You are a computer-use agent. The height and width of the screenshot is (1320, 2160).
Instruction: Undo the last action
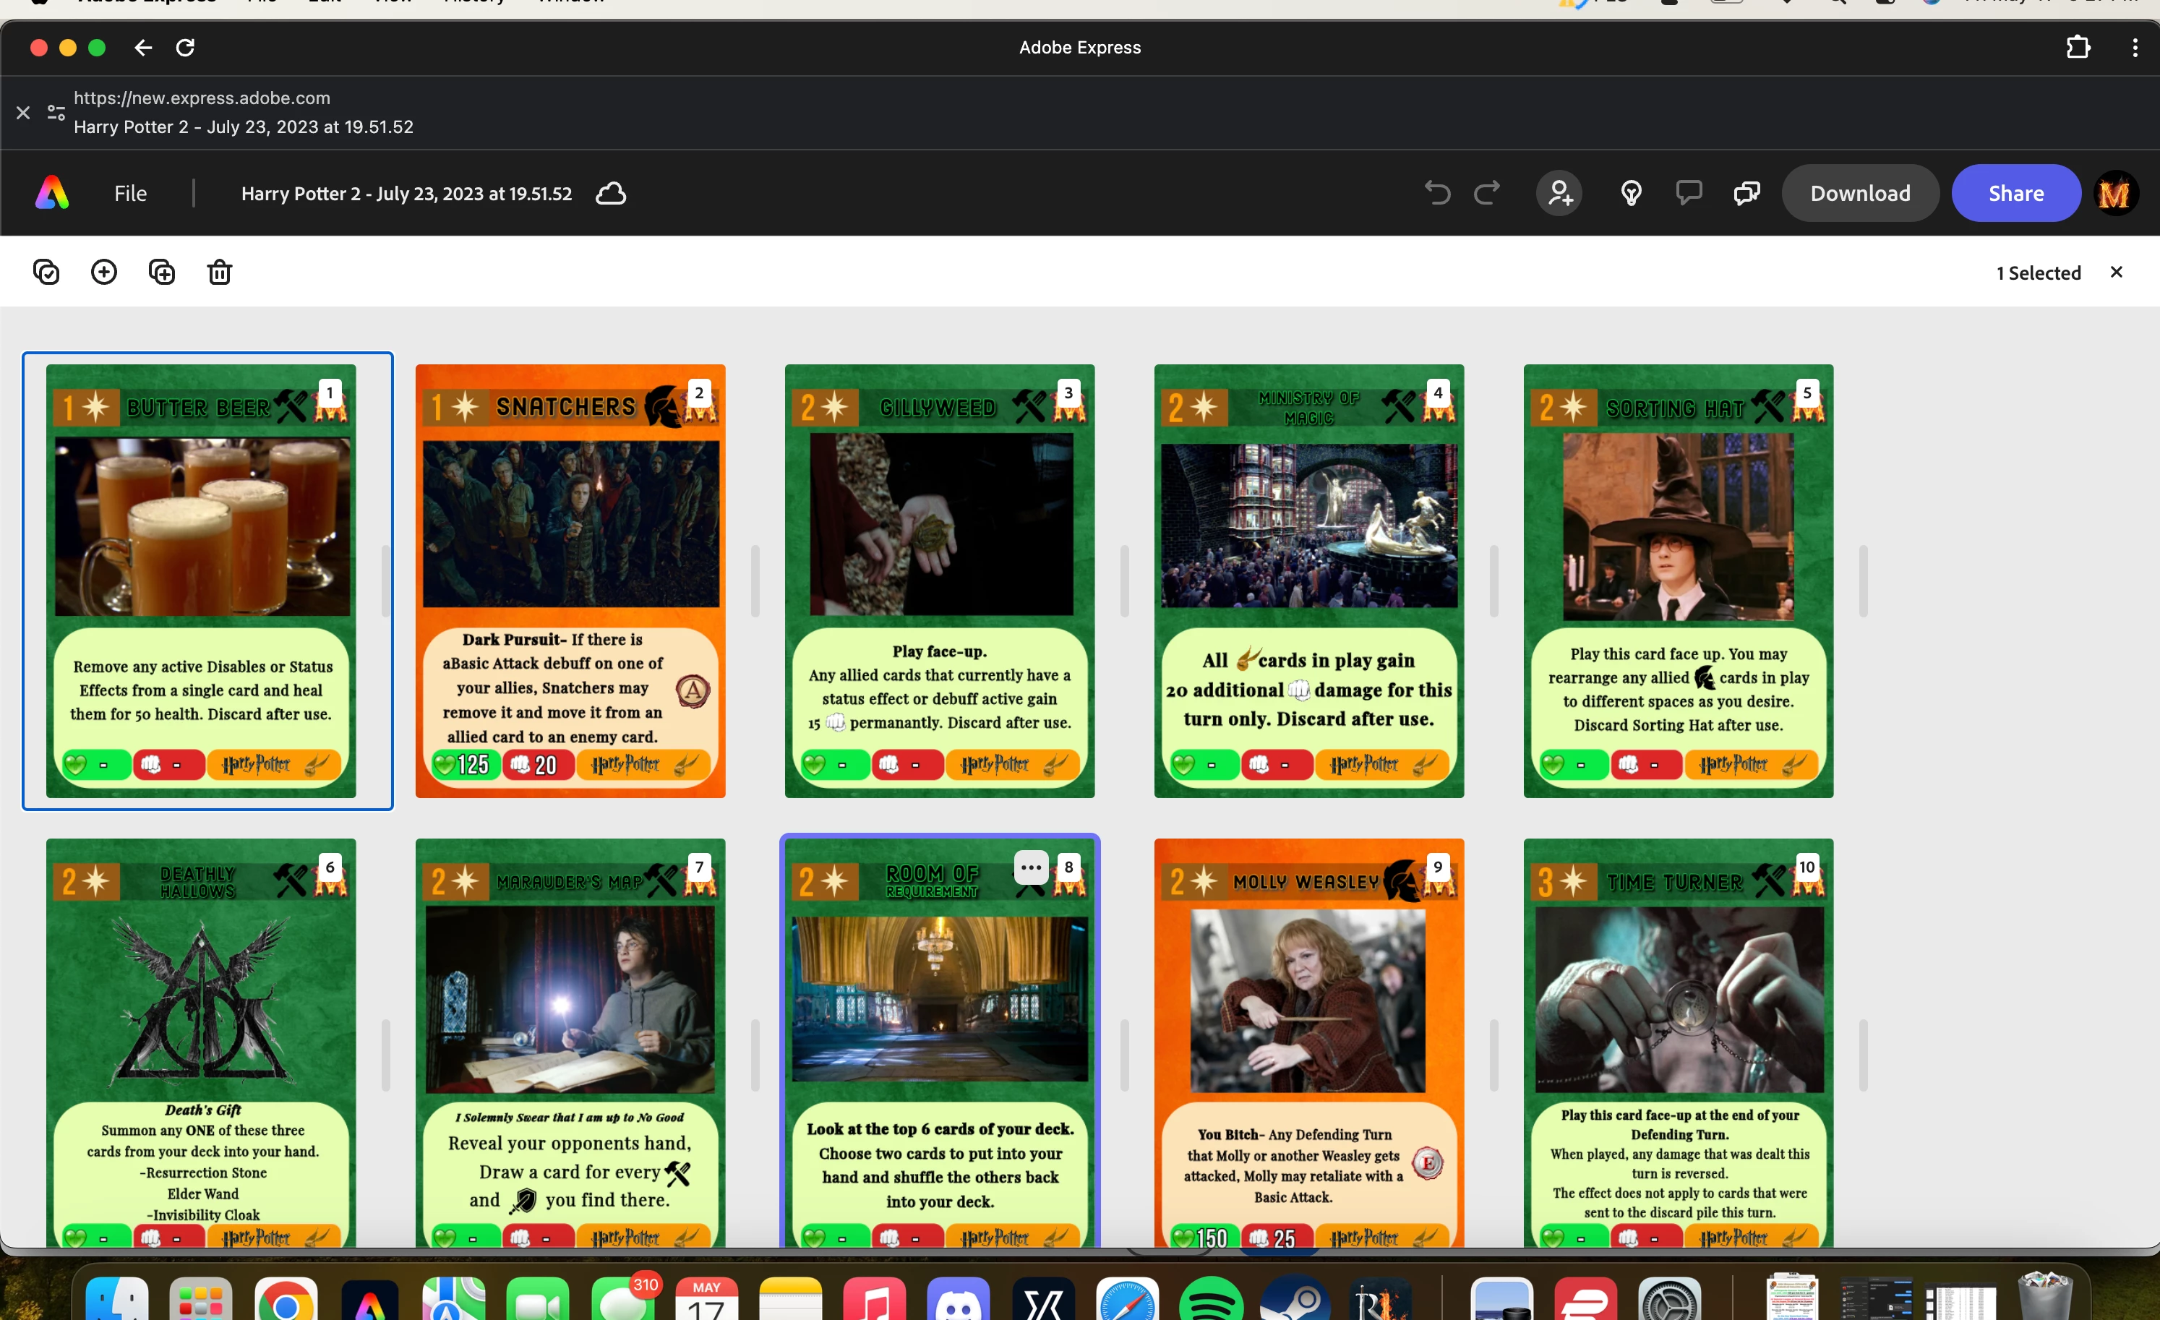(x=1437, y=193)
